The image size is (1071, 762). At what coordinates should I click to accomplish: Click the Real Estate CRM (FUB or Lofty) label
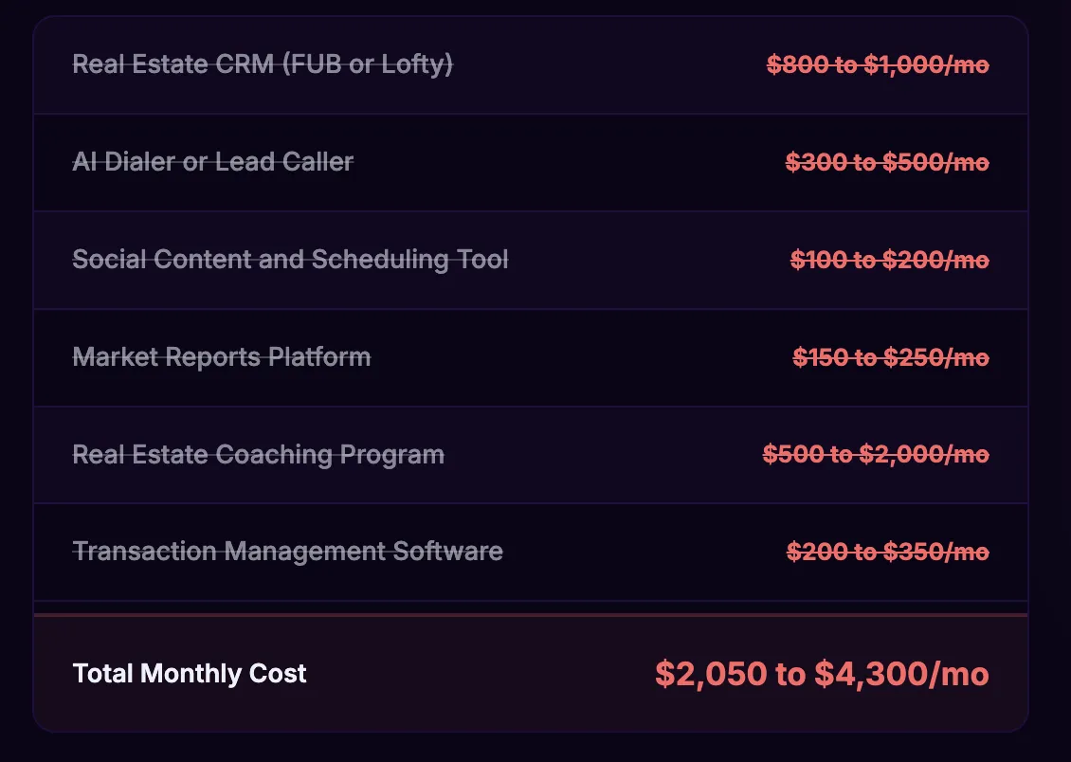(263, 64)
